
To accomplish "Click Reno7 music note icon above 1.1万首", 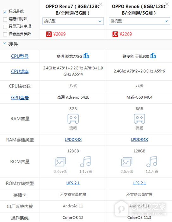I will click(85, 161).
